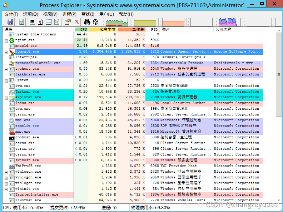Toggle the Show Lower Pane toolbar icon
The height and width of the screenshot is (212, 283).
click(x=49, y=22)
